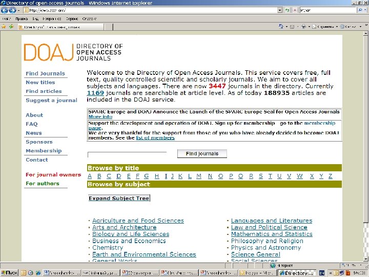Open the New titles sidebar link
The image size is (369, 277).
[x=40, y=83]
